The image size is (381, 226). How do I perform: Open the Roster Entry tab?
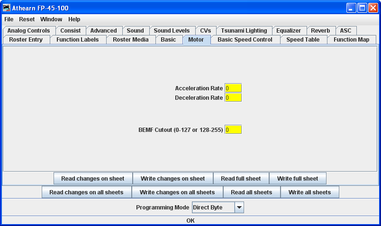(26, 40)
